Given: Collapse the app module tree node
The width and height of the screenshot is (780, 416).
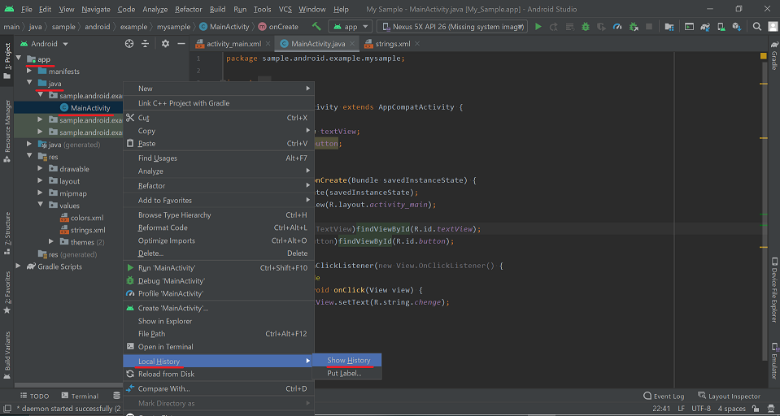Looking at the screenshot, I should tap(19, 58).
